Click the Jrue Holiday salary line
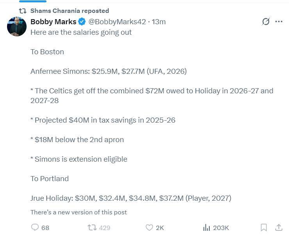The width and height of the screenshot is (289, 237). point(131,198)
